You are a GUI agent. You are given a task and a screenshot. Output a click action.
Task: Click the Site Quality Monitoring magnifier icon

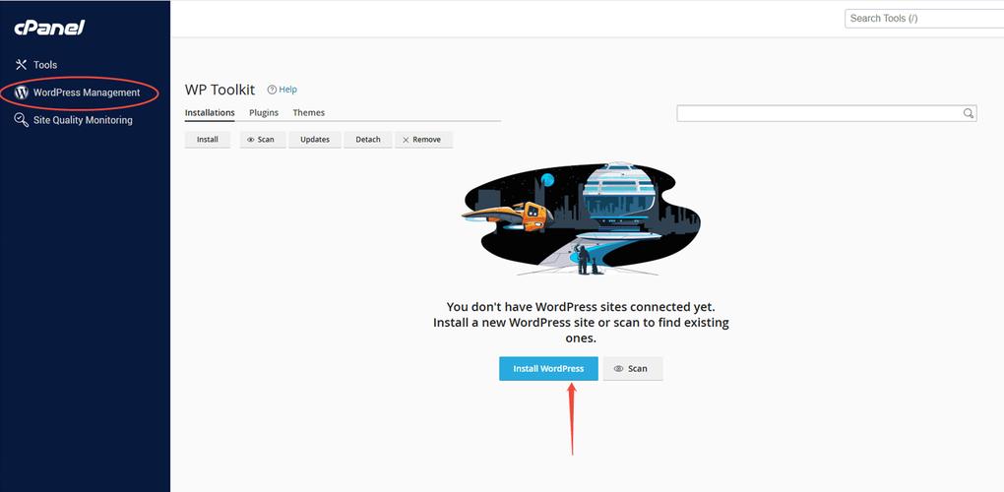point(21,120)
